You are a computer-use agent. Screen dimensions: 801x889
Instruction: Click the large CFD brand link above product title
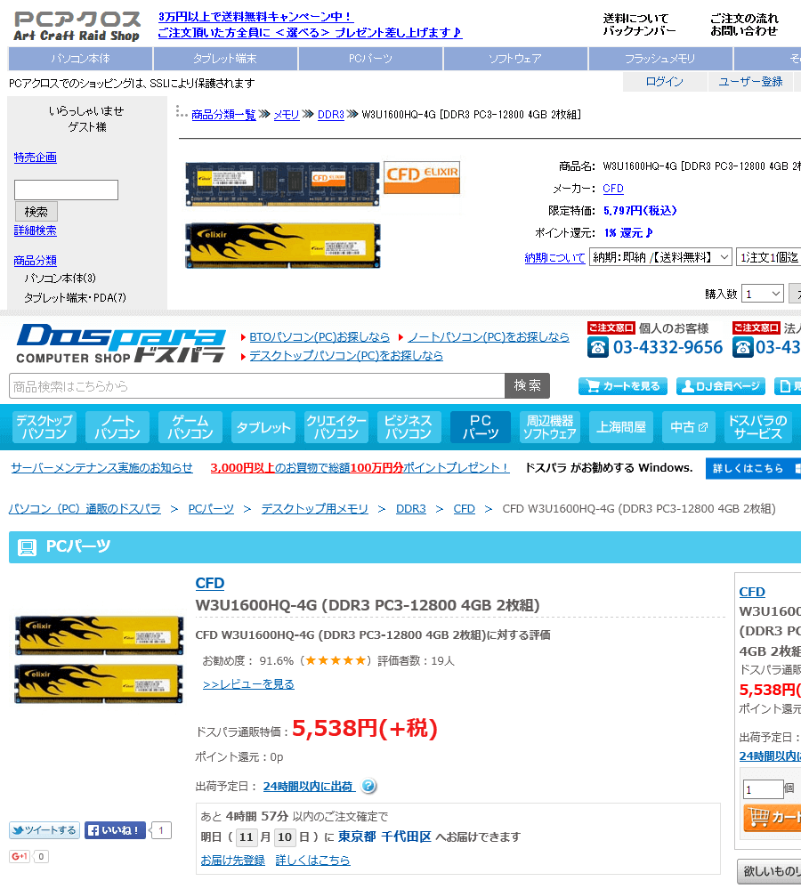pos(210,584)
